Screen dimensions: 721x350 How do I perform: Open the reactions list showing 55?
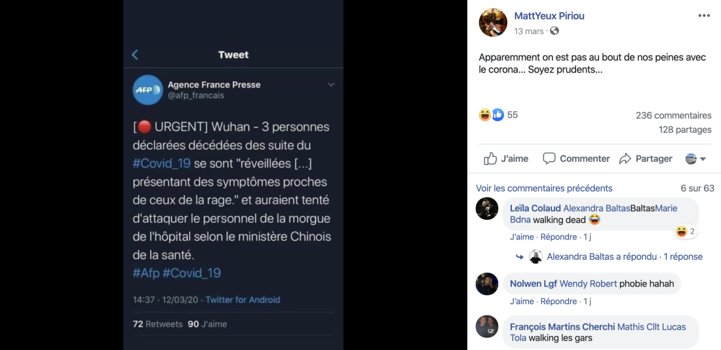[x=498, y=114]
